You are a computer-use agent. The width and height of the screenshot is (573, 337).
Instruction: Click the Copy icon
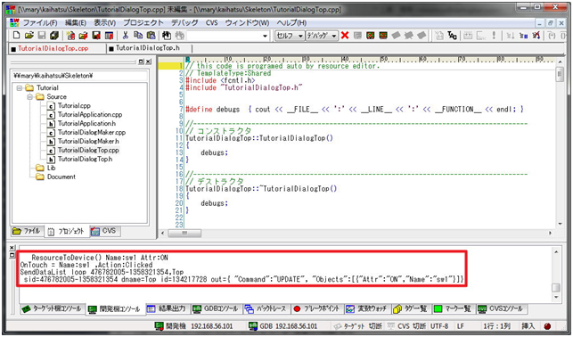pyautogui.click(x=138, y=36)
